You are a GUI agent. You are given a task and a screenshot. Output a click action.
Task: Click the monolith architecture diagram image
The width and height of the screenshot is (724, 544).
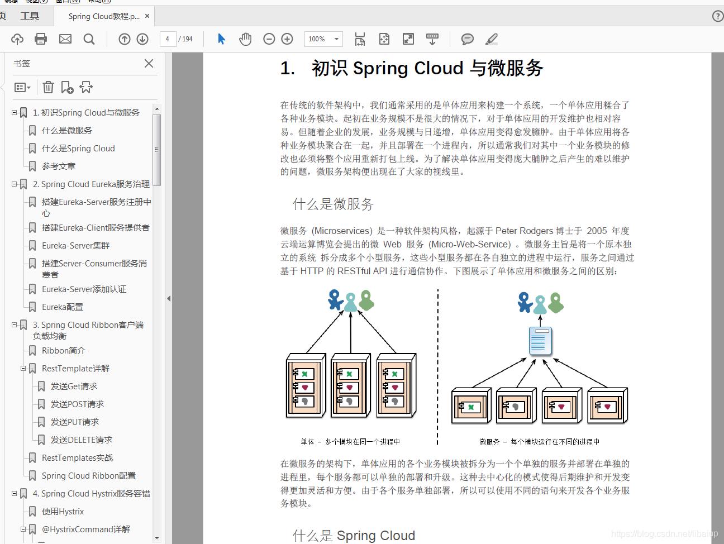(x=350, y=368)
